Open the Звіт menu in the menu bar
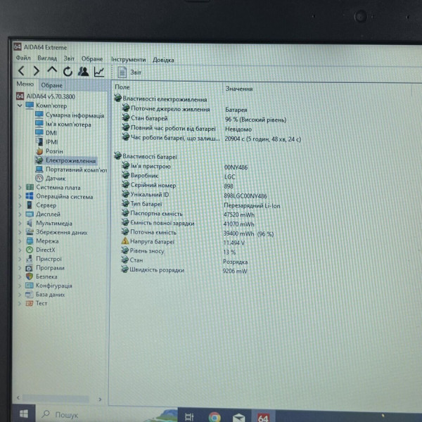The height and width of the screenshot is (422, 422). (x=69, y=58)
